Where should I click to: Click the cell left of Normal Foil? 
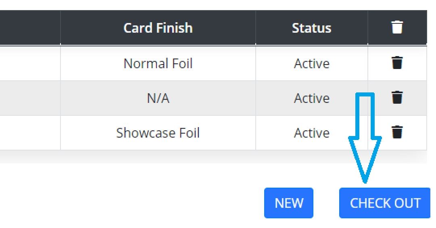pos(30,63)
